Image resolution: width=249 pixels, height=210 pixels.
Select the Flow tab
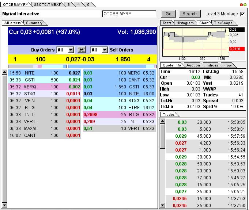coord(227,65)
